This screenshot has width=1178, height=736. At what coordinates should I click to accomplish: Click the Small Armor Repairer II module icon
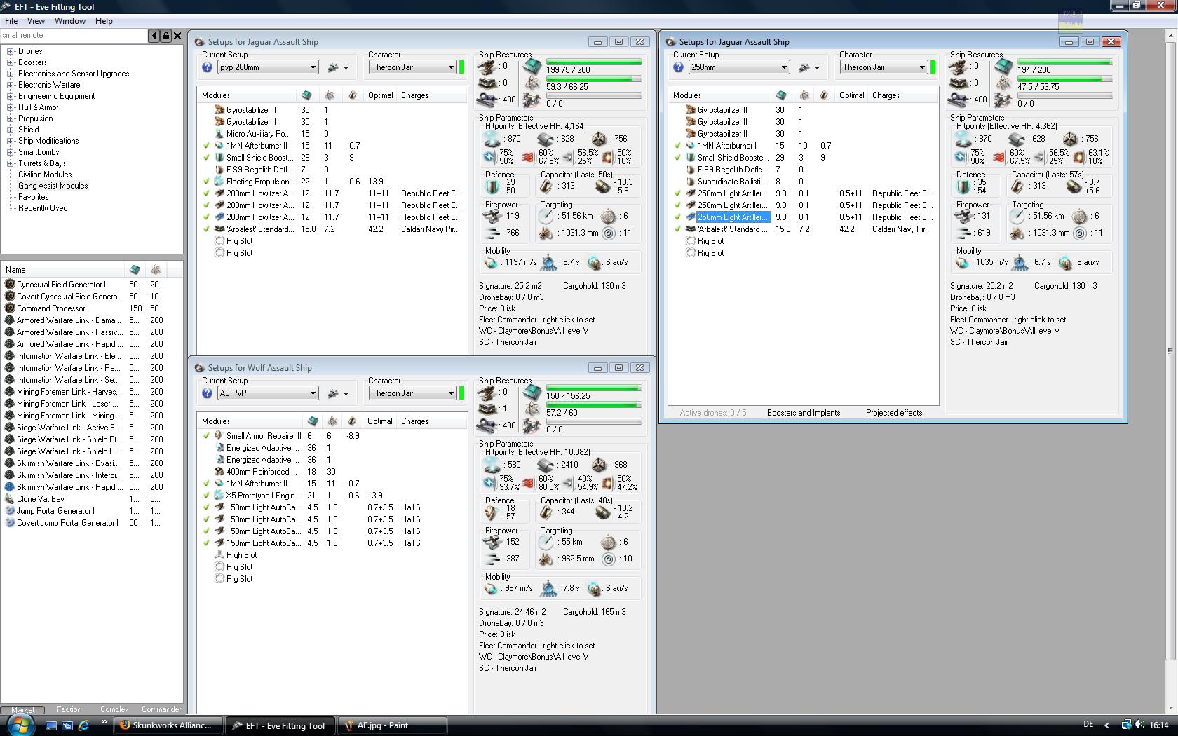pyautogui.click(x=219, y=436)
